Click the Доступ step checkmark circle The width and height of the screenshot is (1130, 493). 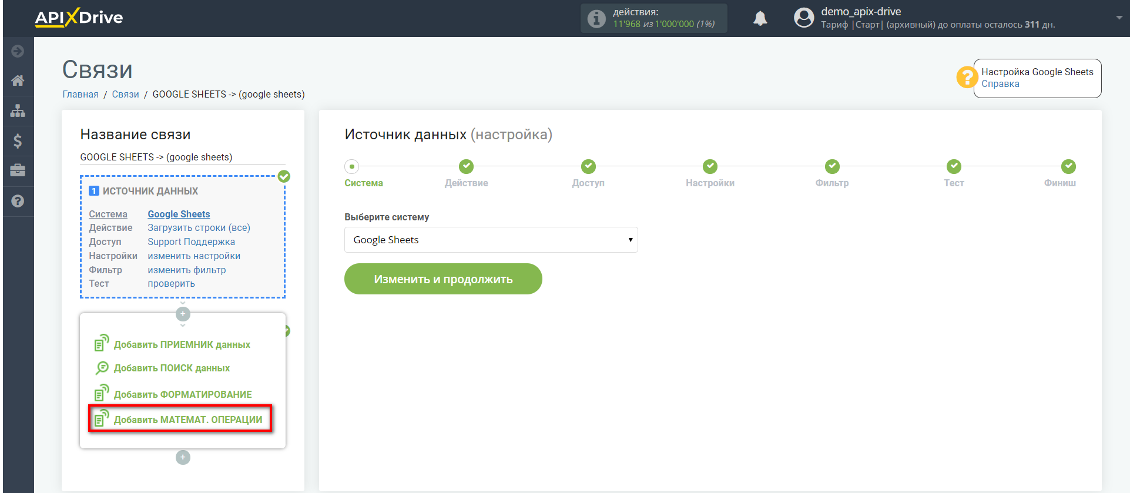tap(588, 166)
